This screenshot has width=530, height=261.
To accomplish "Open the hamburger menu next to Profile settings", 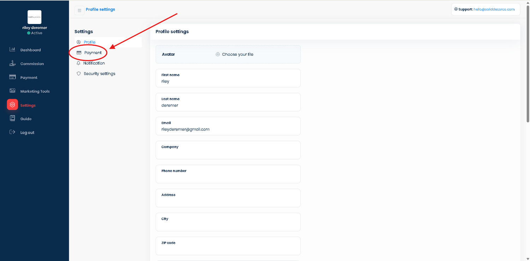I will [x=79, y=10].
